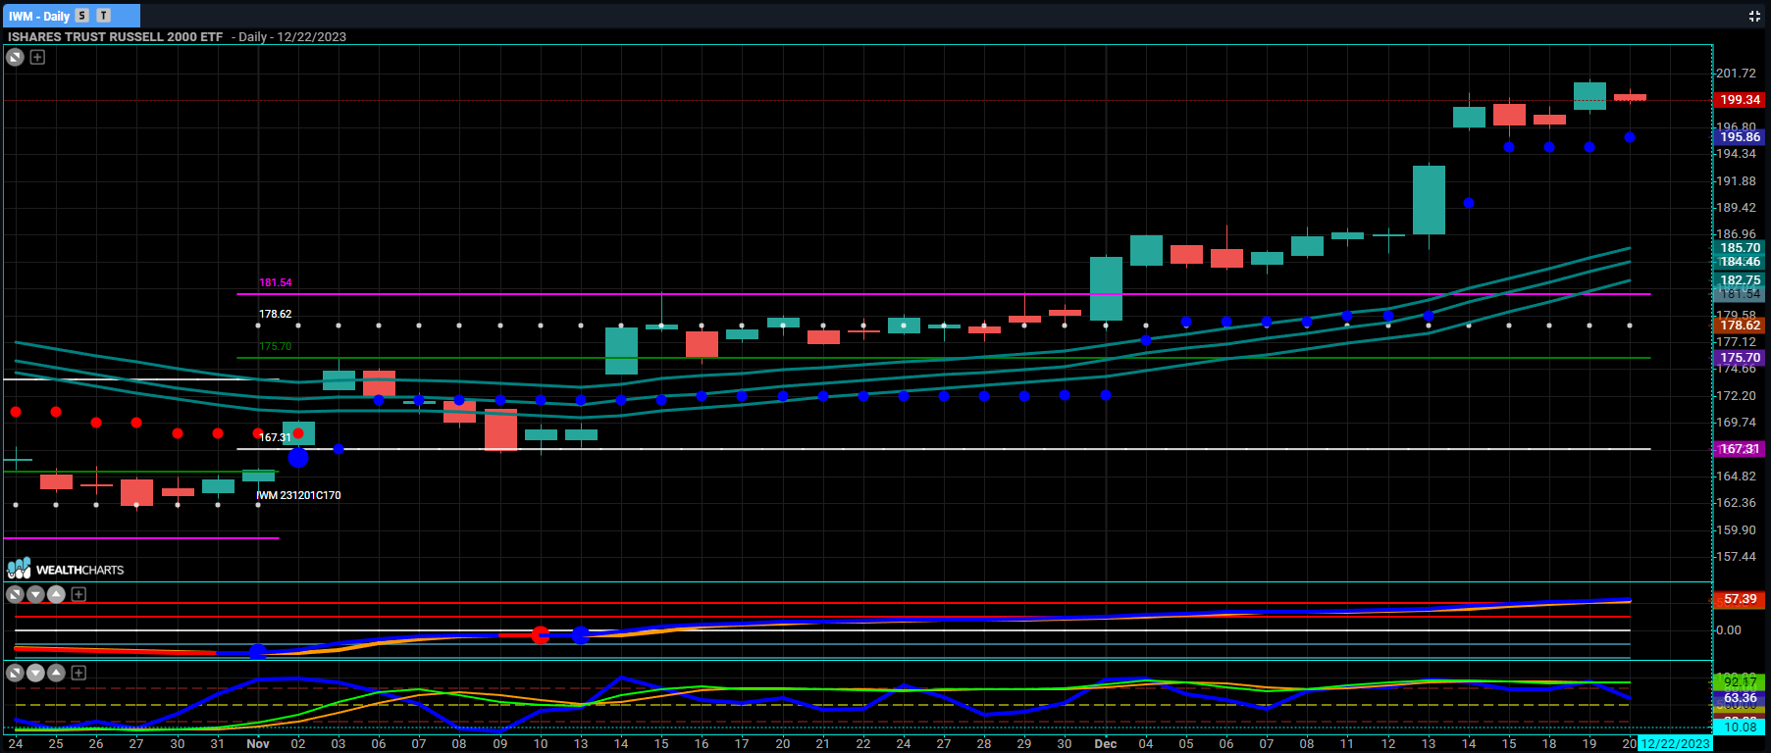Move middle indicator pane up with arrow
Image resolution: width=1771 pixels, height=753 pixels.
click(x=57, y=594)
